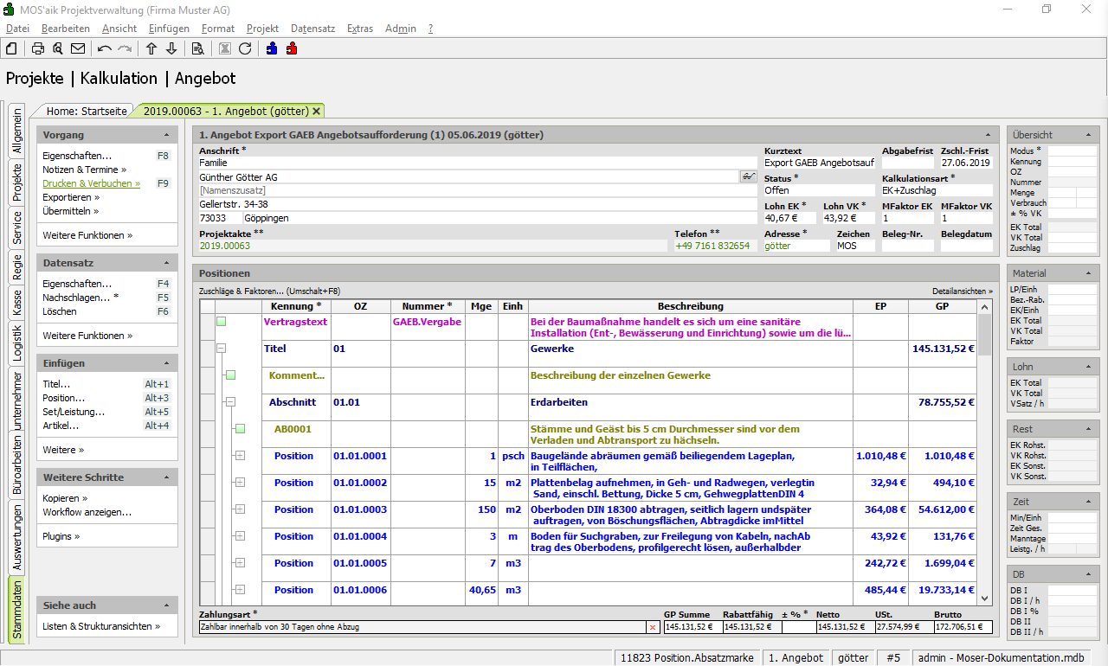
Task: Click the blue puzzle piece icon
Action: [272, 48]
